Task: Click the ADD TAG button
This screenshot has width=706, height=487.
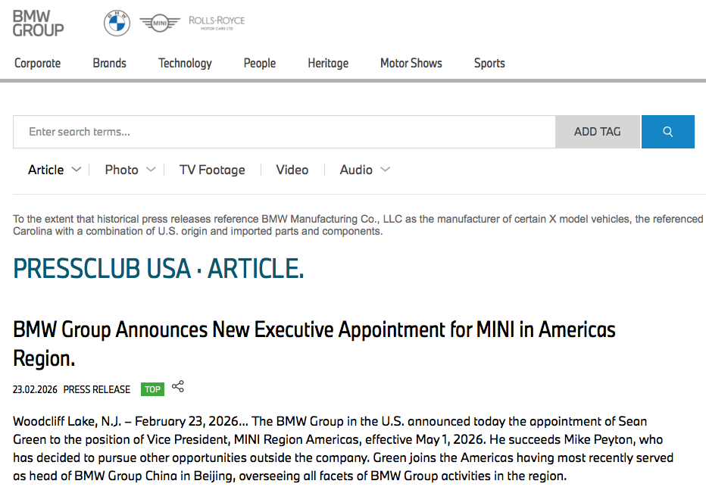Action: (598, 132)
